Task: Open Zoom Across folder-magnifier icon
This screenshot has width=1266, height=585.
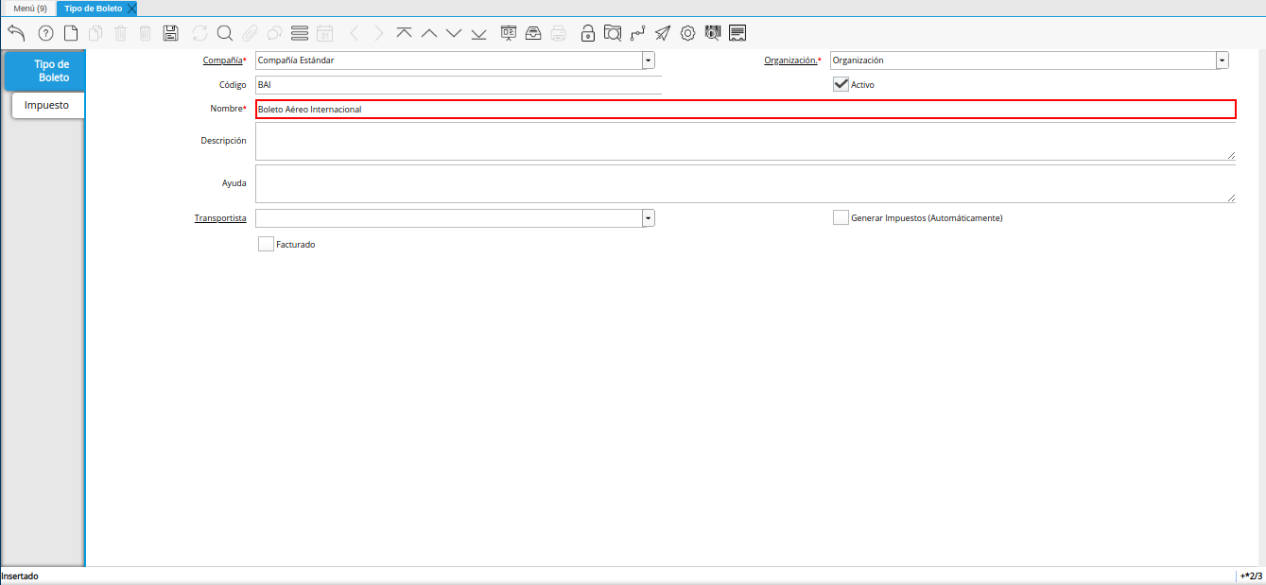Action: (613, 33)
